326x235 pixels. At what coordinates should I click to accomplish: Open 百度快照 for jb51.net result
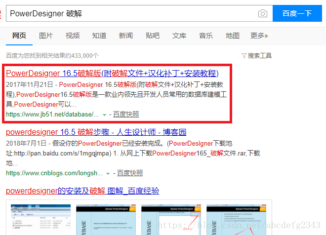[x=126, y=114]
